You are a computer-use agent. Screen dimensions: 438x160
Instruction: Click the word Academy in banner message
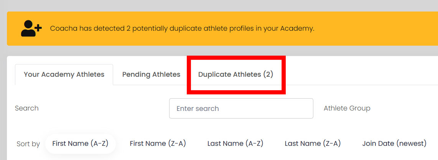coord(297,28)
